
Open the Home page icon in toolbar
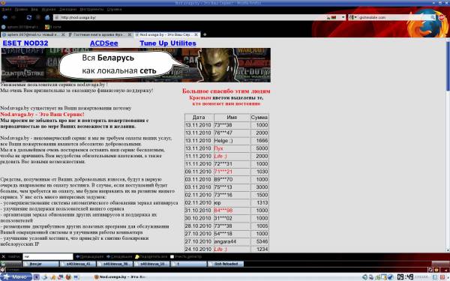(x=47, y=17)
